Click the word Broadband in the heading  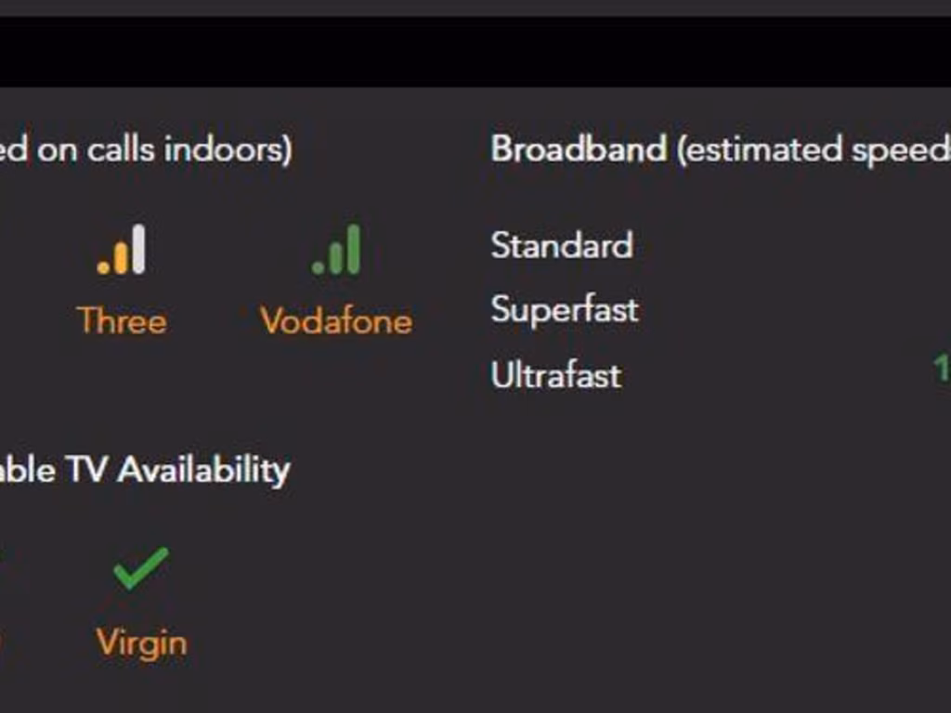tap(578, 149)
